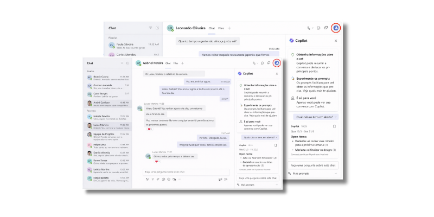Click message 'Vou encaminhar agora.'
Image resolution: width=434 pixels, height=217 pixels.
pyautogui.click(x=208, y=82)
